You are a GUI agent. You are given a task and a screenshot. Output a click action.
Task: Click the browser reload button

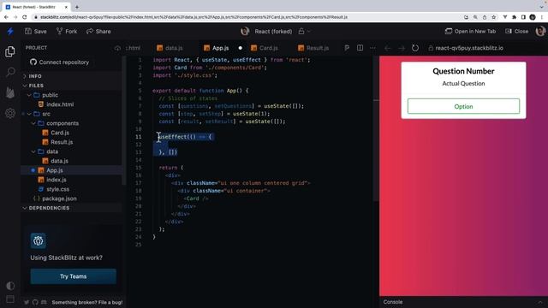[x=25, y=17]
